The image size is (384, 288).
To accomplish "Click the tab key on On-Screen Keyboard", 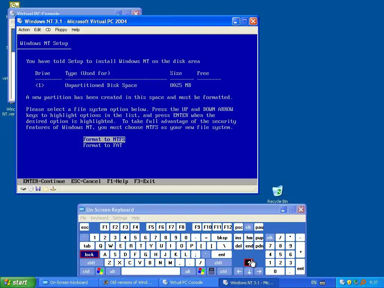I will (87, 246).
